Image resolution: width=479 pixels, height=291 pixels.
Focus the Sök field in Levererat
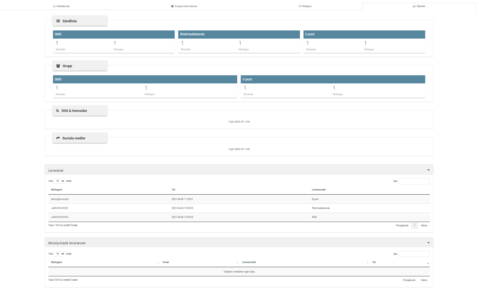pyautogui.click(x=414, y=181)
